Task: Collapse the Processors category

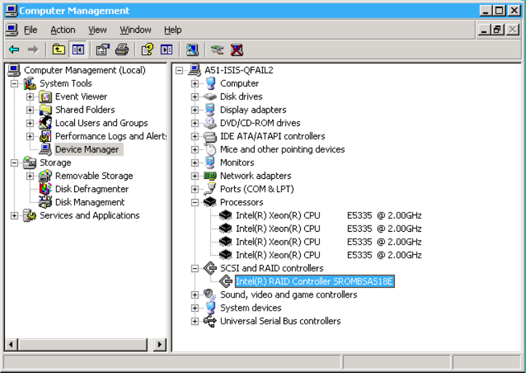Action: [194, 202]
